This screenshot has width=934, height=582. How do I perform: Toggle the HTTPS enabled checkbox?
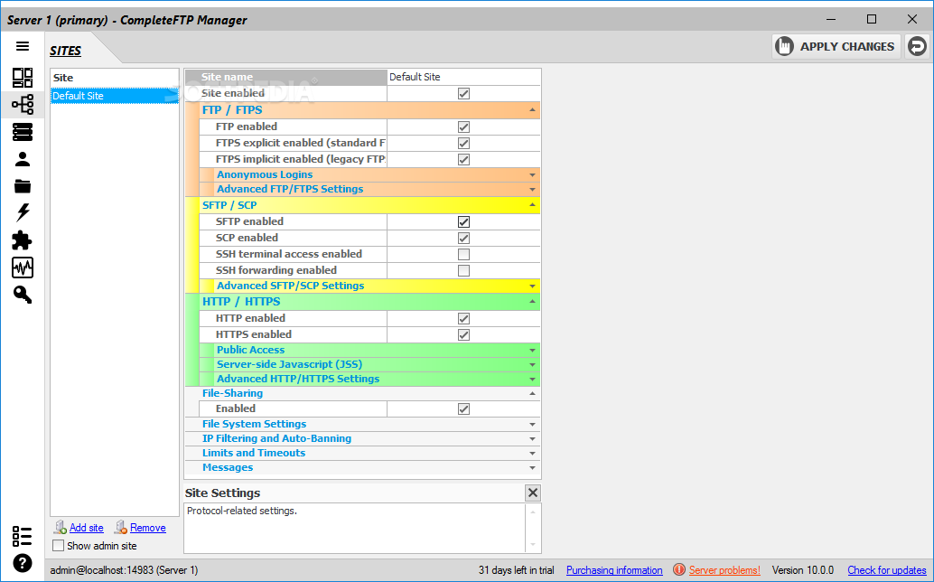pos(463,334)
